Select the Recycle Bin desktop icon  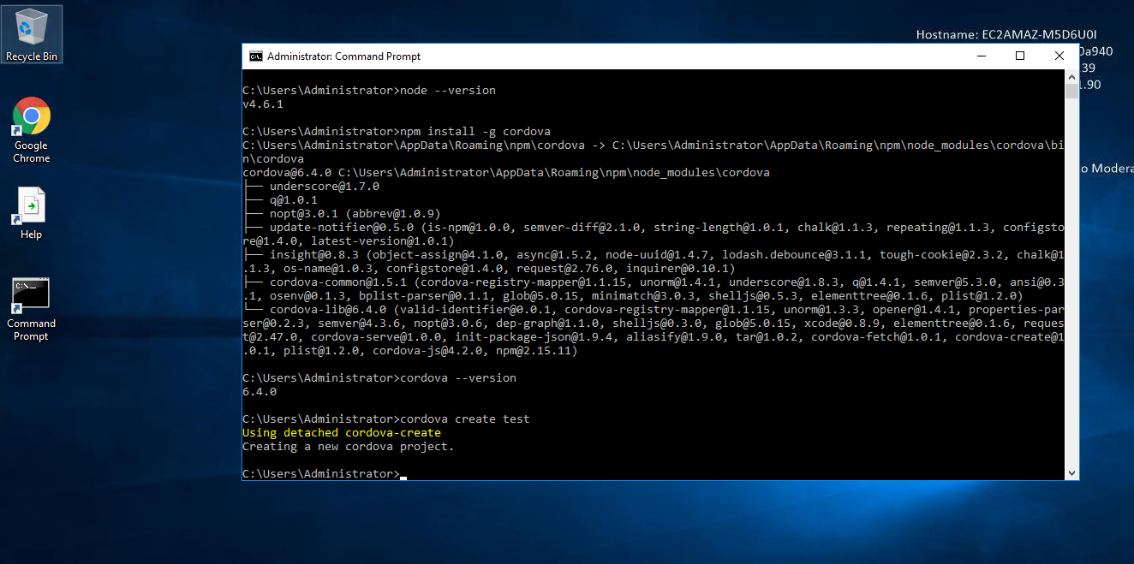pyautogui.click(x=32, y=33)
